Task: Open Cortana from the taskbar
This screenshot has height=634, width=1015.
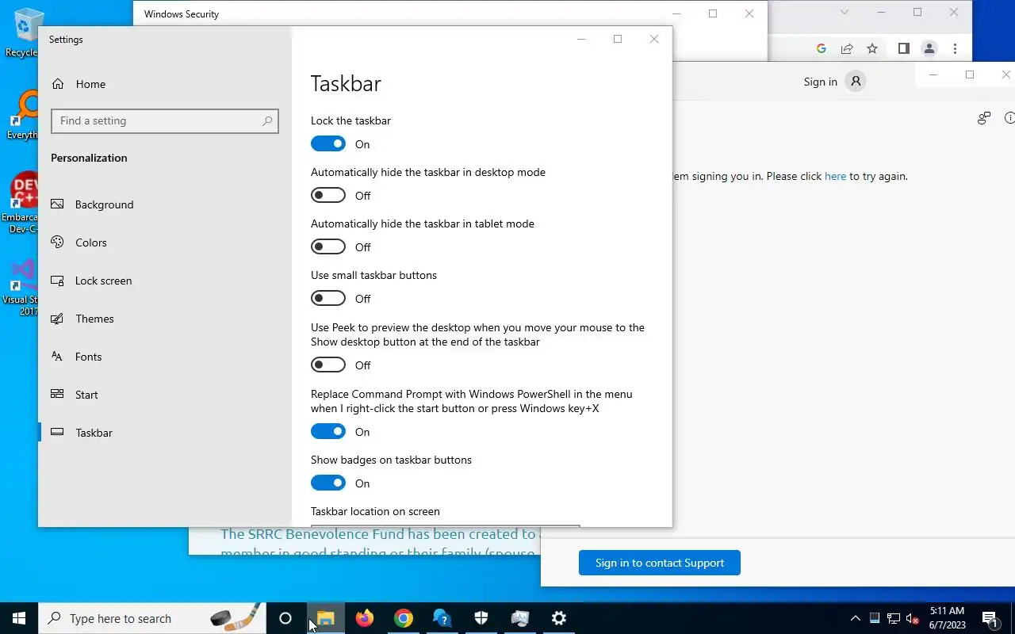Action: click(285, 618)
